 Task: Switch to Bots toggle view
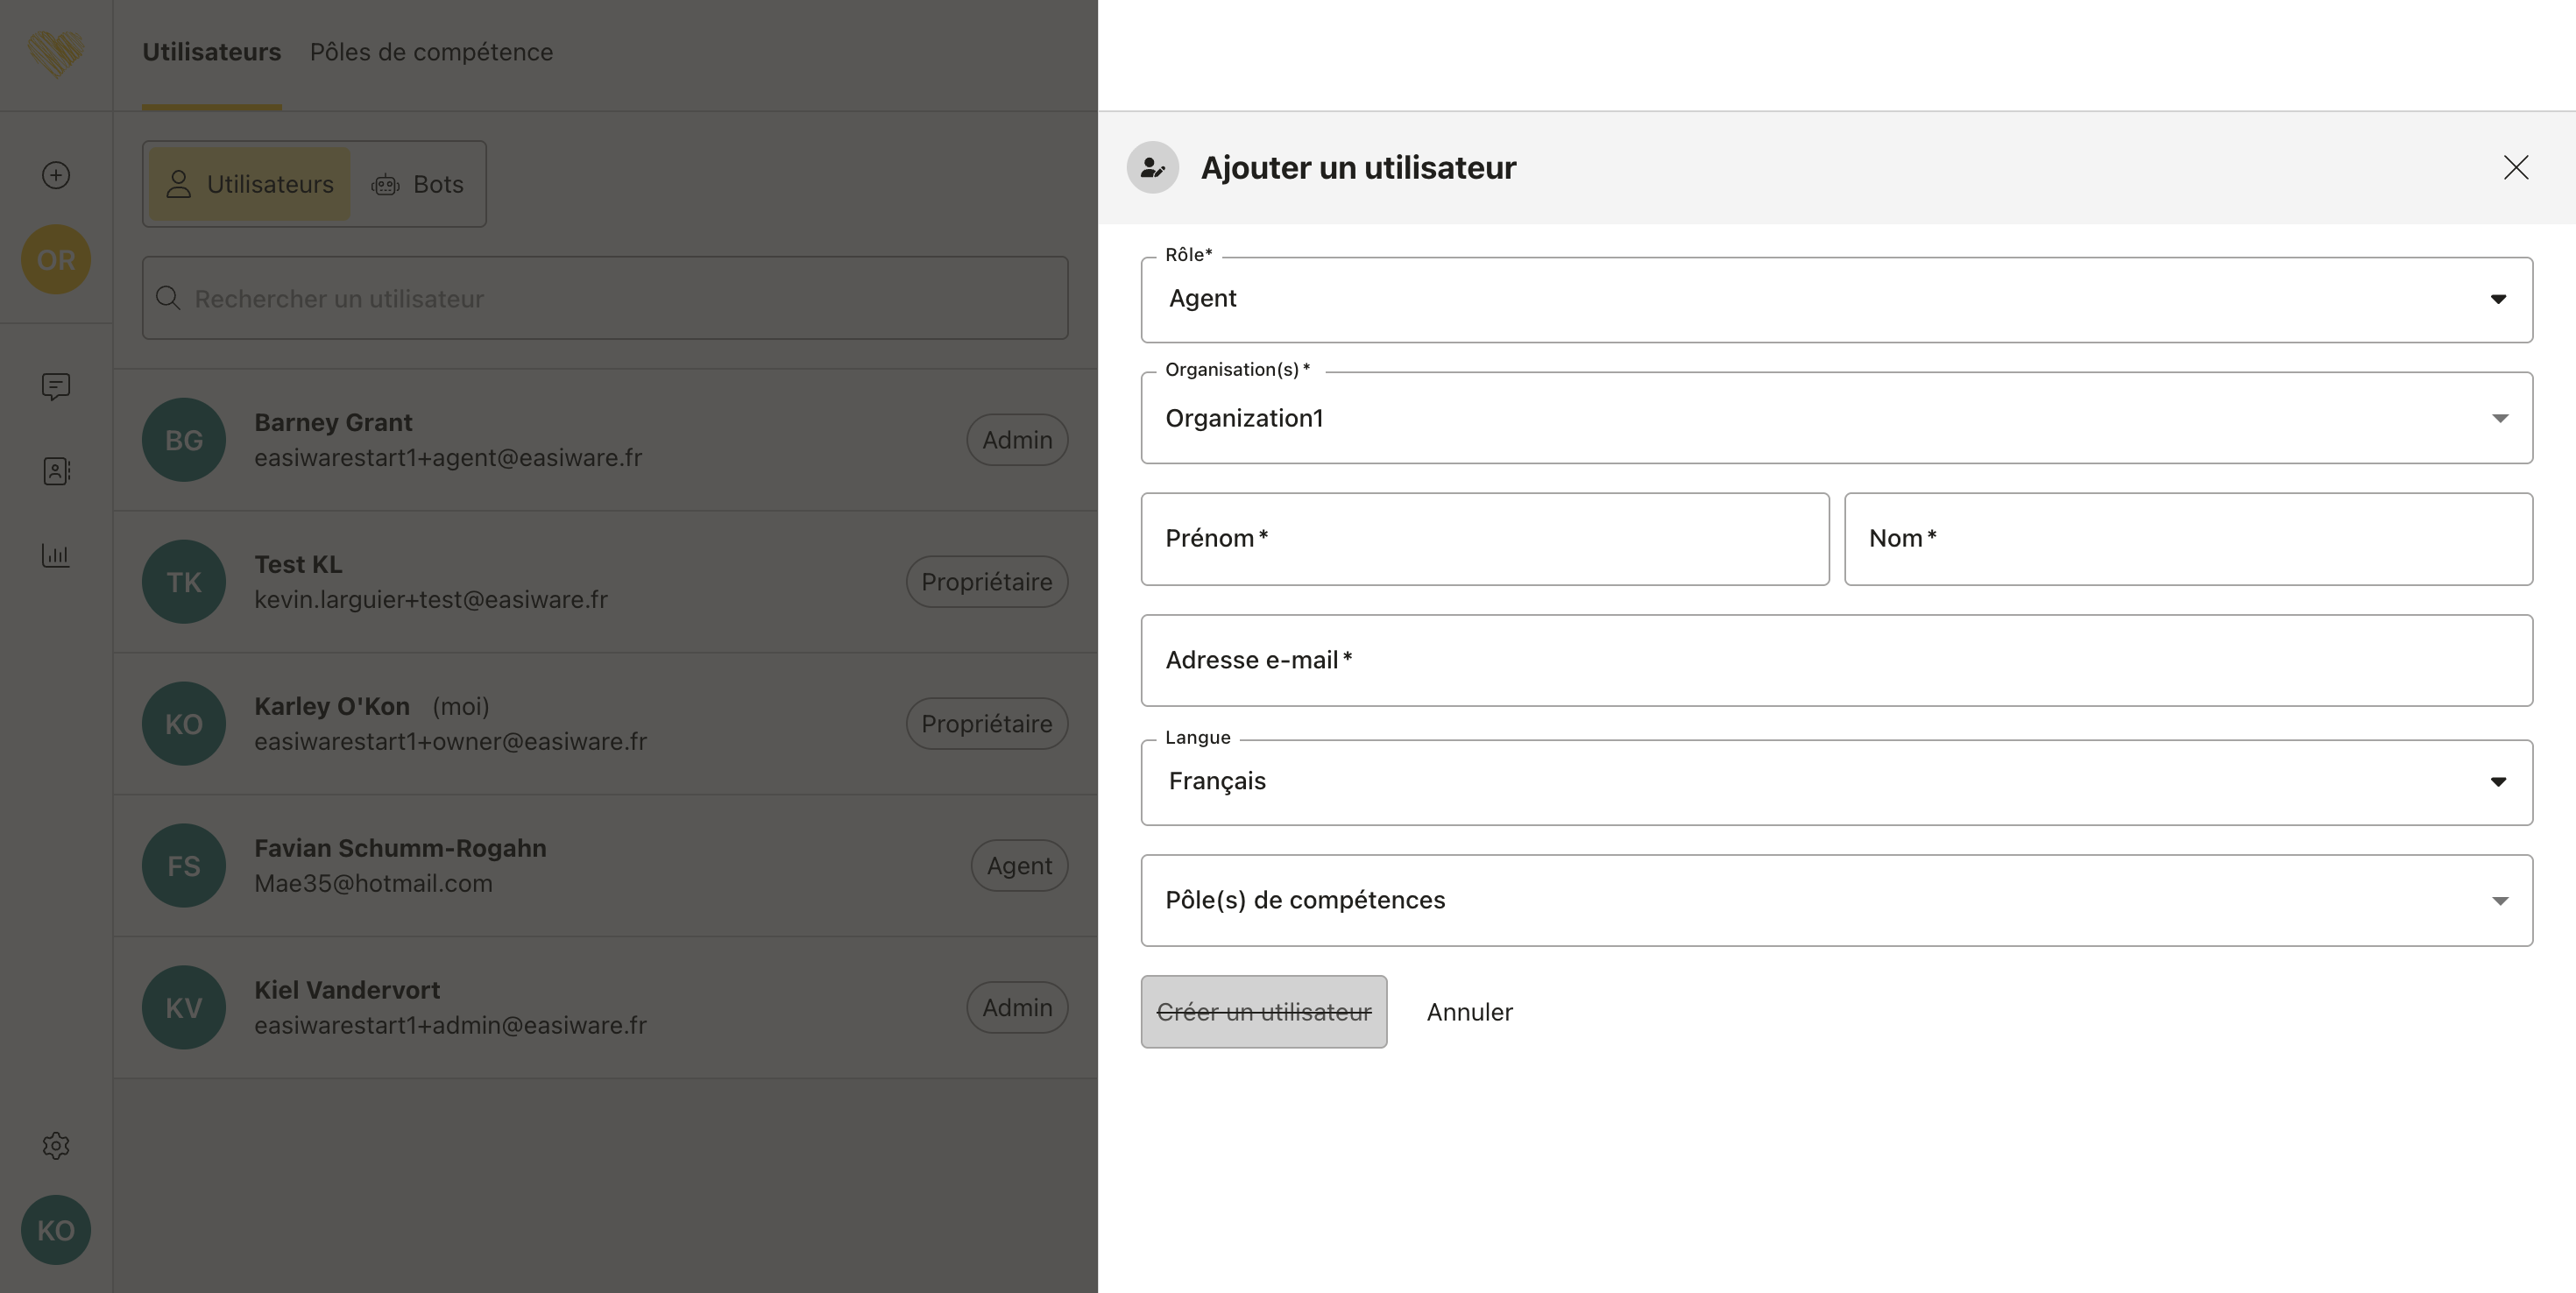click(418, 184)
